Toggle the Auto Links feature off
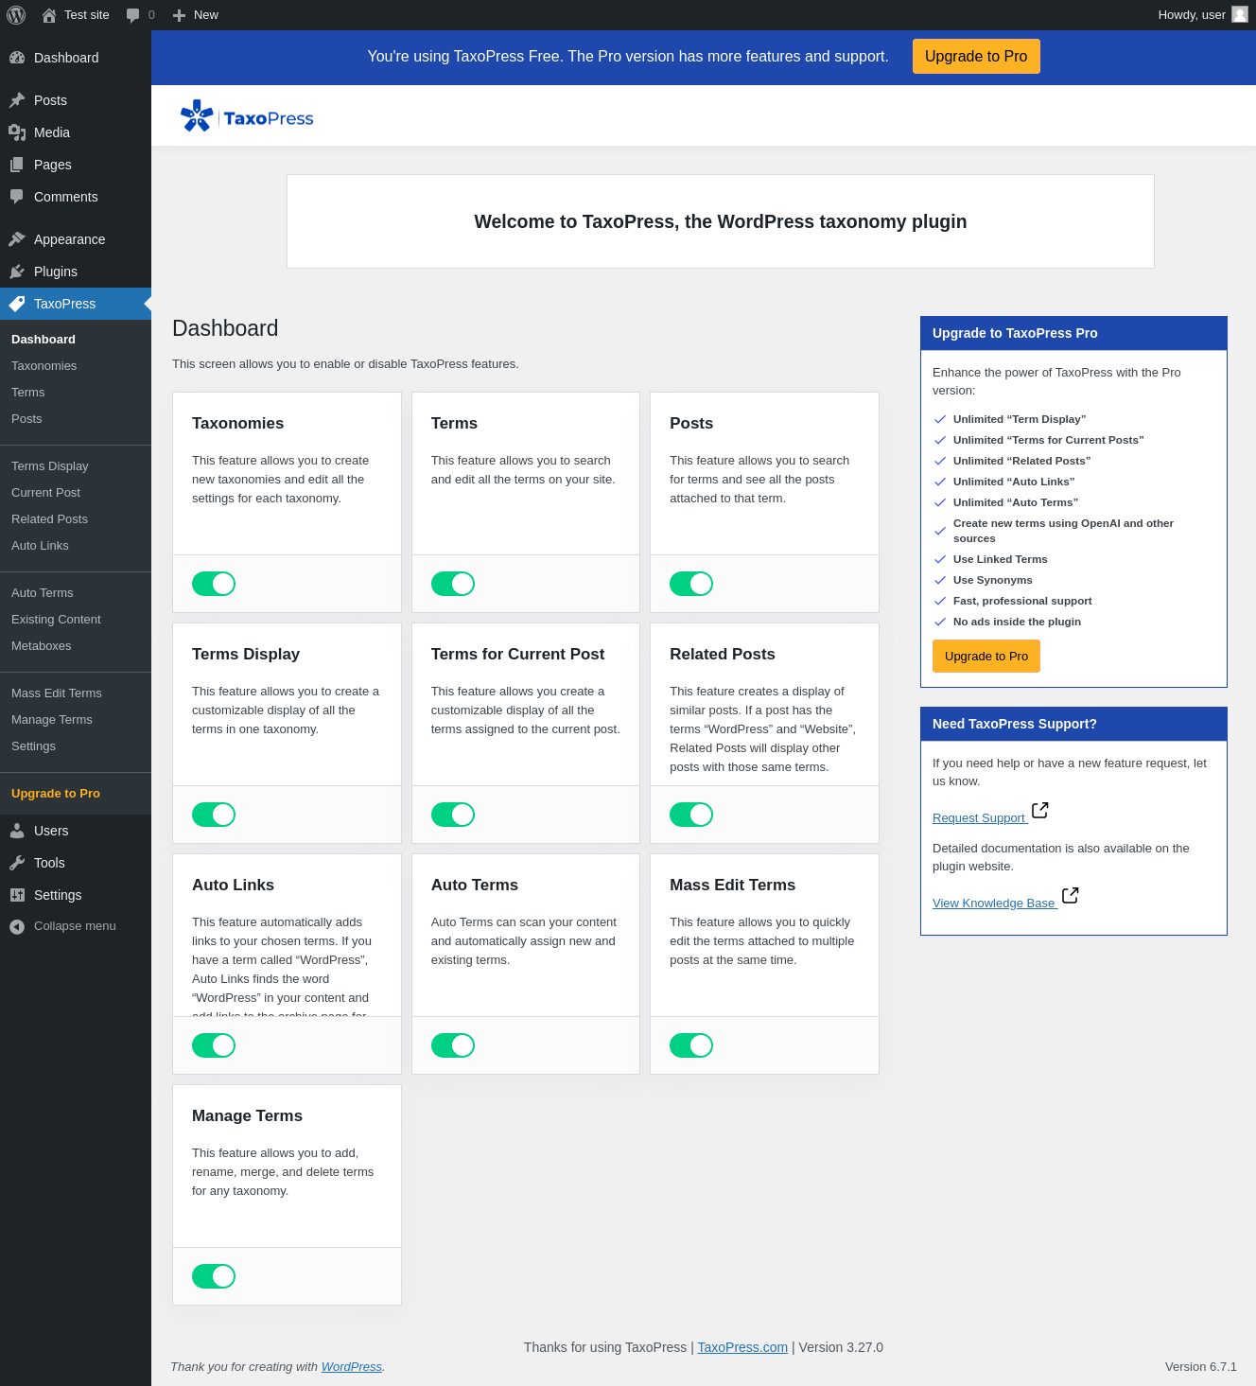The width and height of the screenshot is (1256, 1386). tap(214, 1045)
